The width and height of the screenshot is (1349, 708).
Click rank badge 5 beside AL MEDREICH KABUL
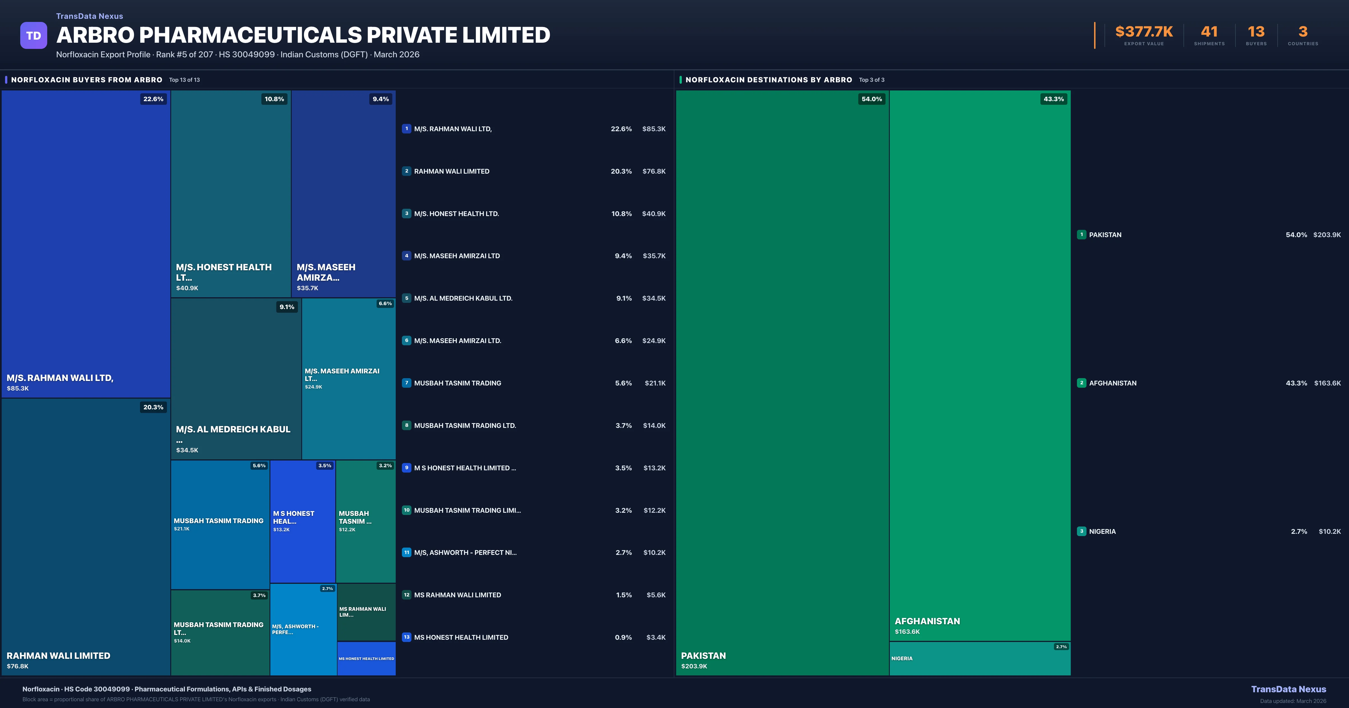pos(406,298)
